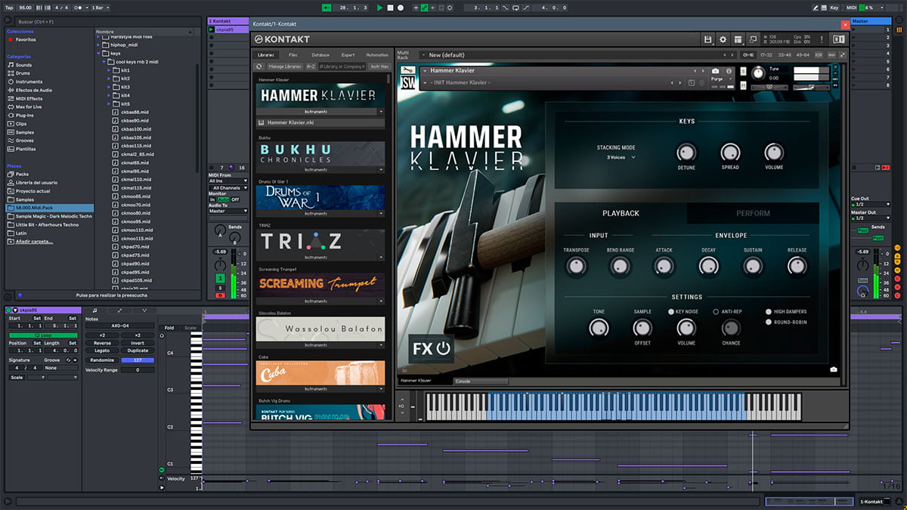Launch the ckpia95 clip
907x510 pixels.
point(212,29)
